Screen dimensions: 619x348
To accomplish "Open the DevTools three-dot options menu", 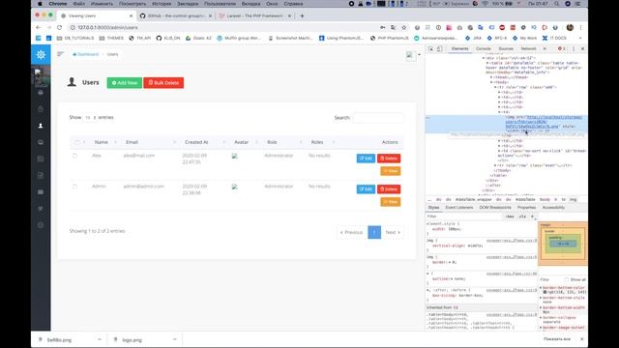I will coord(574,49).
